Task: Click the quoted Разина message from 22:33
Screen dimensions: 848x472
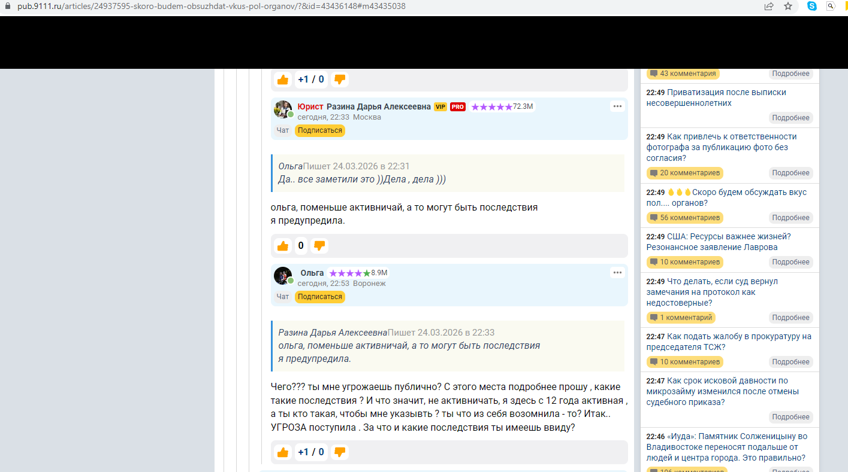Action: pyautogui.click(x=448, y=346)
